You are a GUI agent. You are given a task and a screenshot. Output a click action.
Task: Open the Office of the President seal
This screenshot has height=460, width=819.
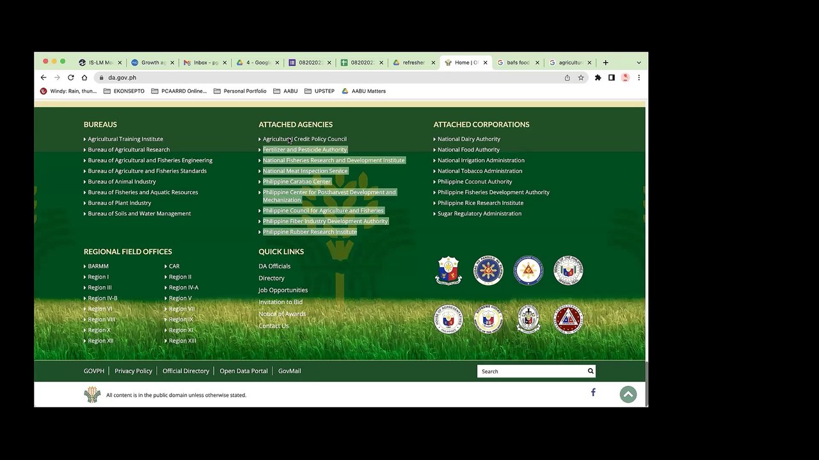point(488,270)
